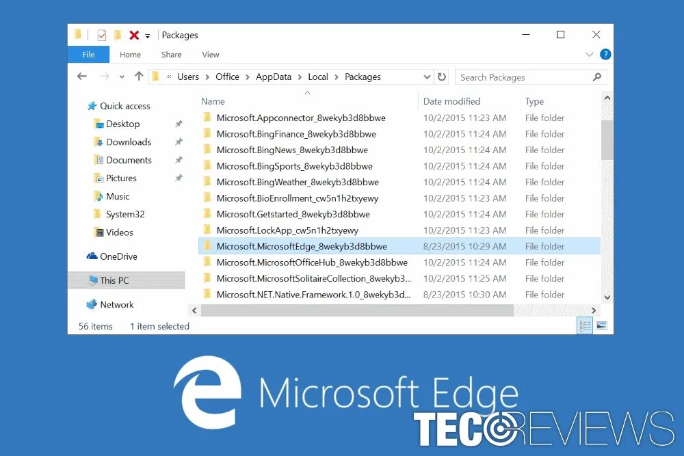Screen dimensions: 684x456
Task: Open System32 in the navigation pane
Action: [x=119, y=214]
